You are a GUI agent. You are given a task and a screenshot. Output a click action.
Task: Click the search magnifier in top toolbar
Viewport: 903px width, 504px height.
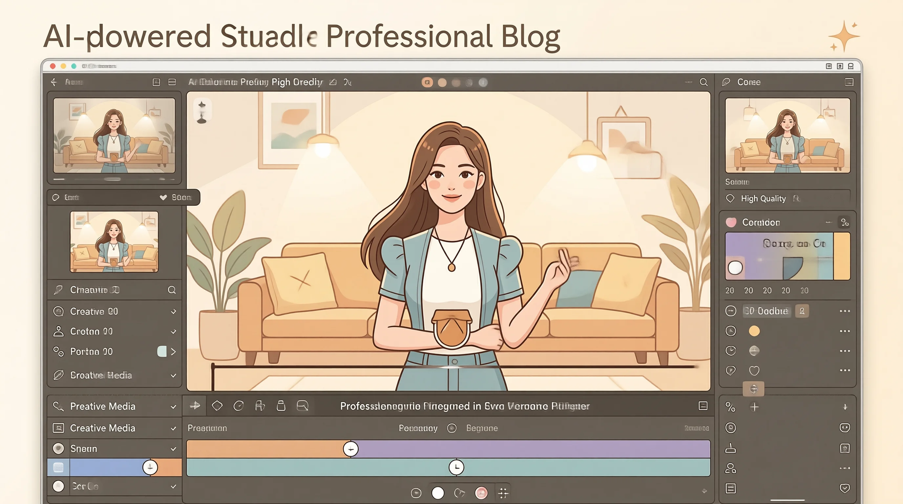click(703, 82)
